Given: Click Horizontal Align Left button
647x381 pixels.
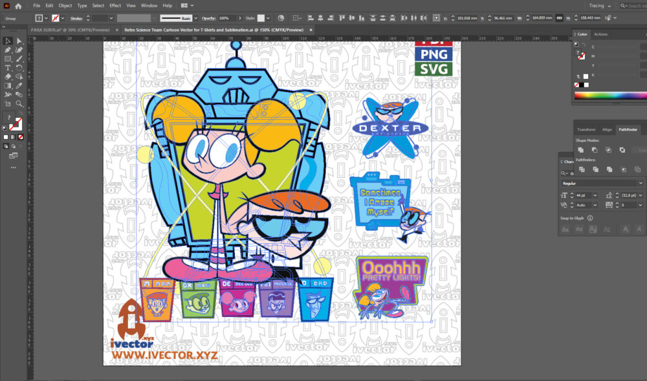Looking at the screenshot, I should pos(311,18).
